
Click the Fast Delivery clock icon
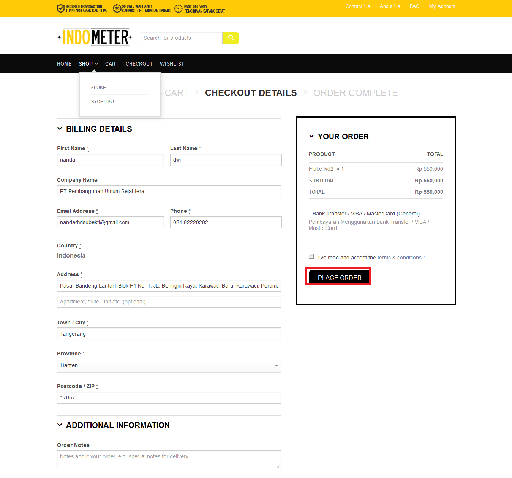(x=178, y=8)
